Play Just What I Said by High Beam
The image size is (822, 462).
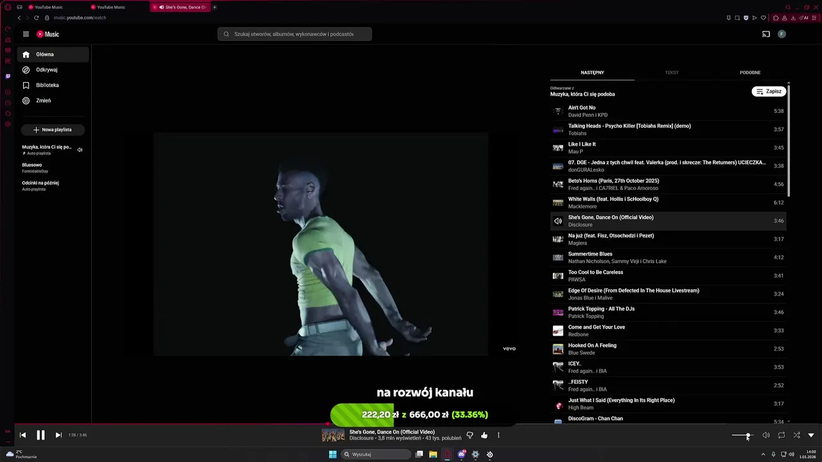(x=668, y=404)
